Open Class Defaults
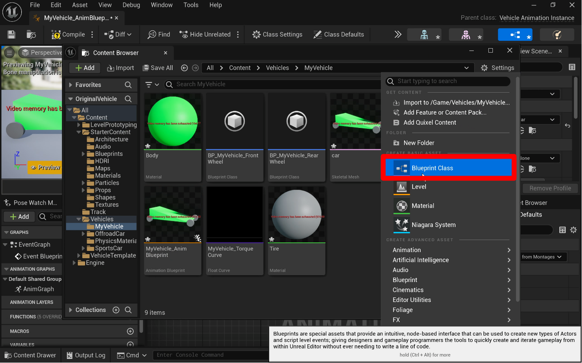 339,34
